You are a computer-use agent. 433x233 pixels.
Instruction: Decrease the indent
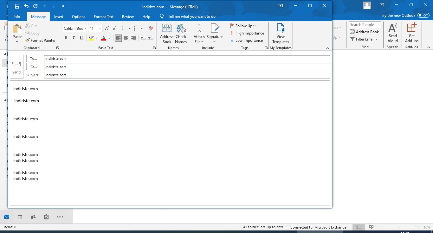click(x=143, y=38)
